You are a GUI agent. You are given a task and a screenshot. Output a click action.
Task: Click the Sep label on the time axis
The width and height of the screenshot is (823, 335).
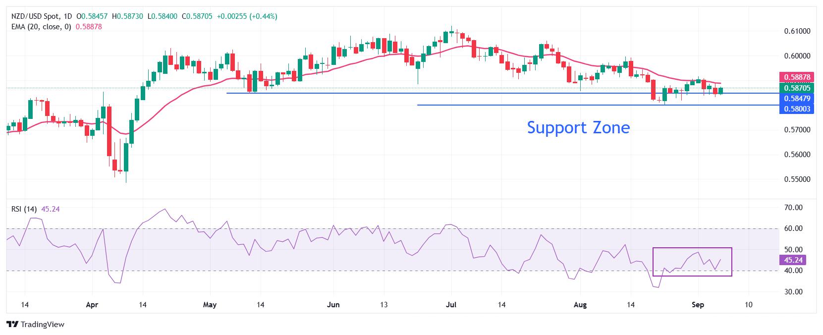[x=698, y=305]
